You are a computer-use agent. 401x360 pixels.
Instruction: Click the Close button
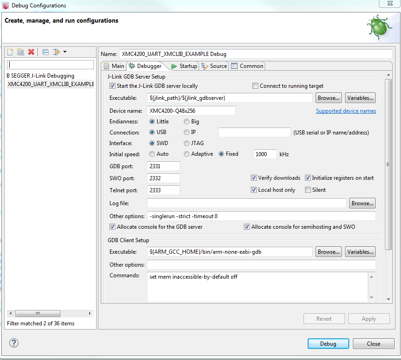[373, 344]
